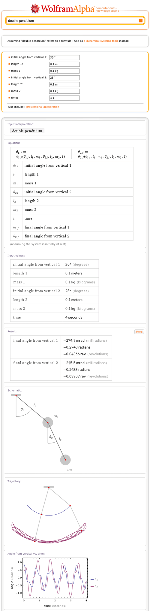
Task: Submit query with the orange equals button
Action: tap(141, 21)
